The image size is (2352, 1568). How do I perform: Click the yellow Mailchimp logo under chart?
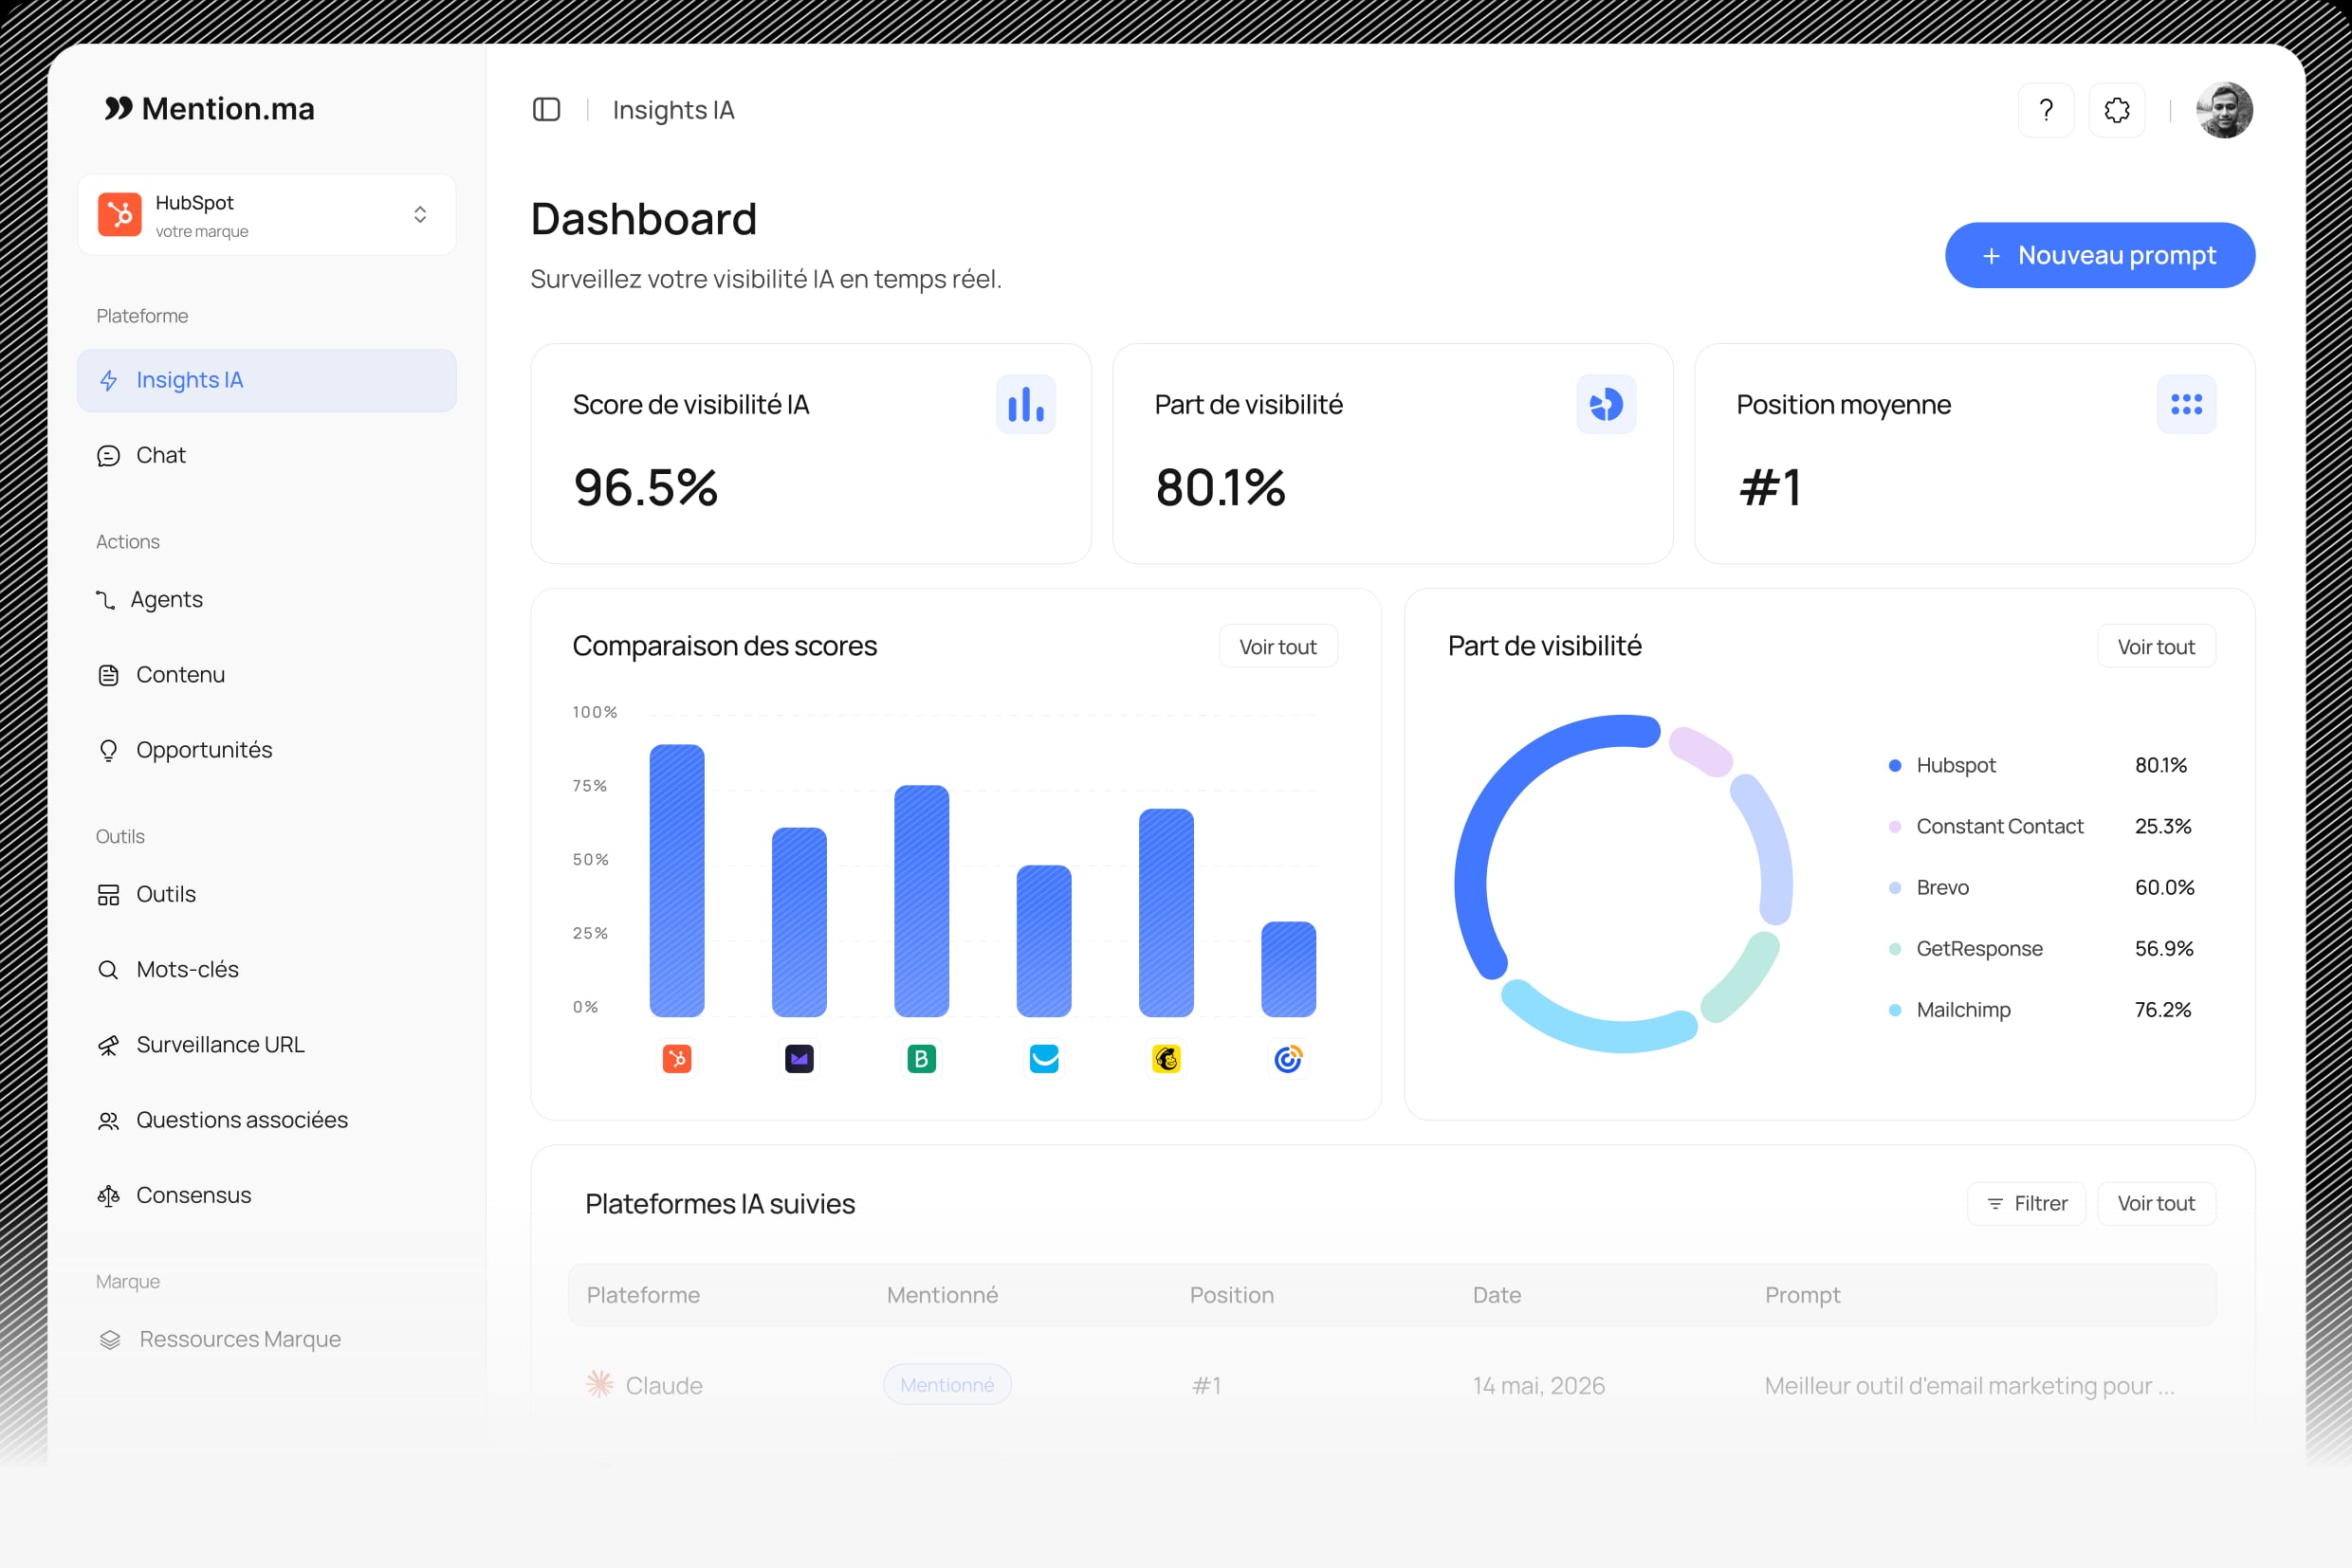click(x=1167, y=1058)
